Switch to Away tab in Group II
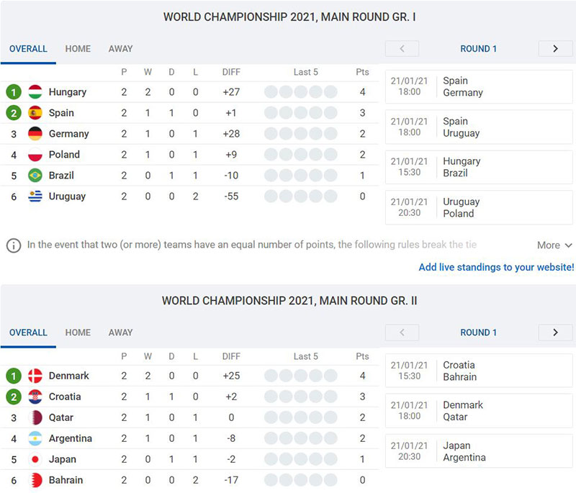 pos(120,333)
